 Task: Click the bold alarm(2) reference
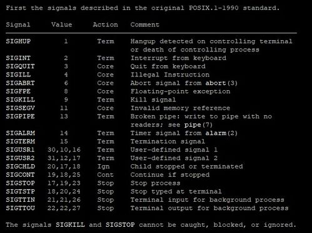(x=221, y=133)
